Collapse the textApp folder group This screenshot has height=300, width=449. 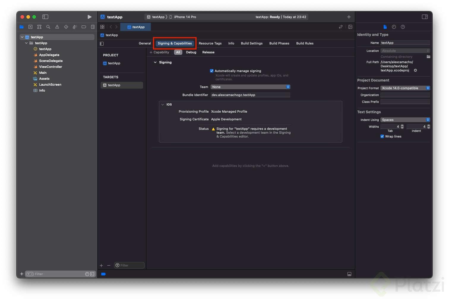26,43
